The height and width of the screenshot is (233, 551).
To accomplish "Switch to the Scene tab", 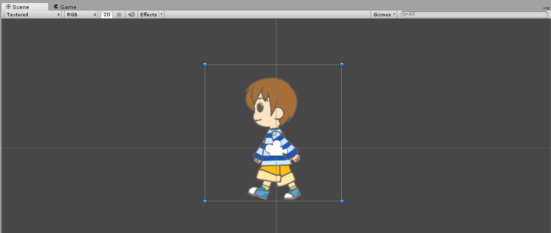I will pos(24,7).
